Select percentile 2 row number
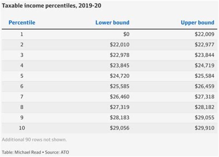 pyautogui.click(x=22, y=45)
